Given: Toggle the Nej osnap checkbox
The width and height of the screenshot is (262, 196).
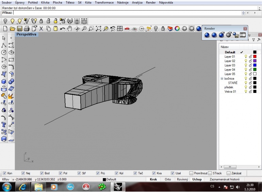Looking at the screenshot, I should (x=23, y=173).
